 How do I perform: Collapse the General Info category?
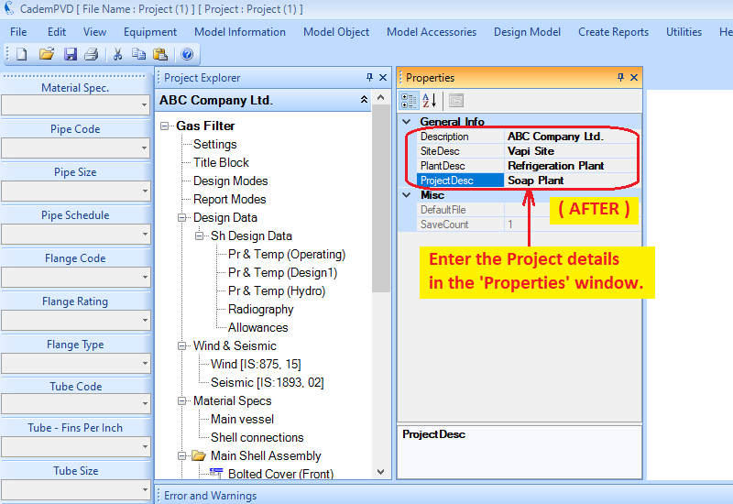407,122
